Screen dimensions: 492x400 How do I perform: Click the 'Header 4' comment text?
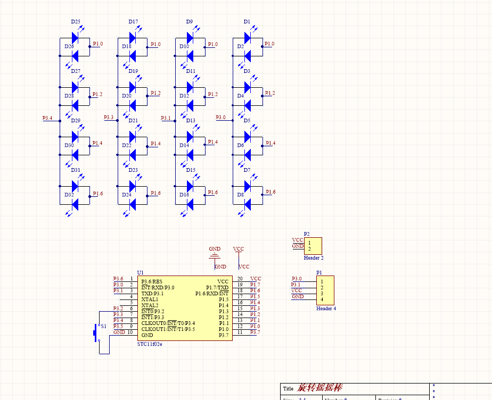[x=326, y=309]
